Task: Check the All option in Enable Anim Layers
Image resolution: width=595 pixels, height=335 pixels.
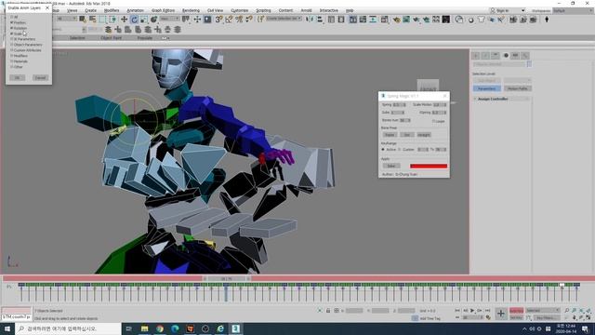Action: click(x=12, y=17)
